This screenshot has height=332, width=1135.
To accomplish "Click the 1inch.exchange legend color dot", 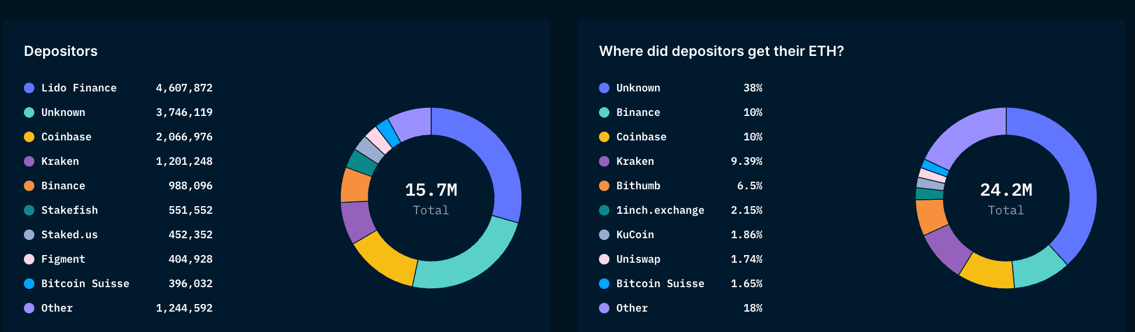I will click(x=604, y=210).
